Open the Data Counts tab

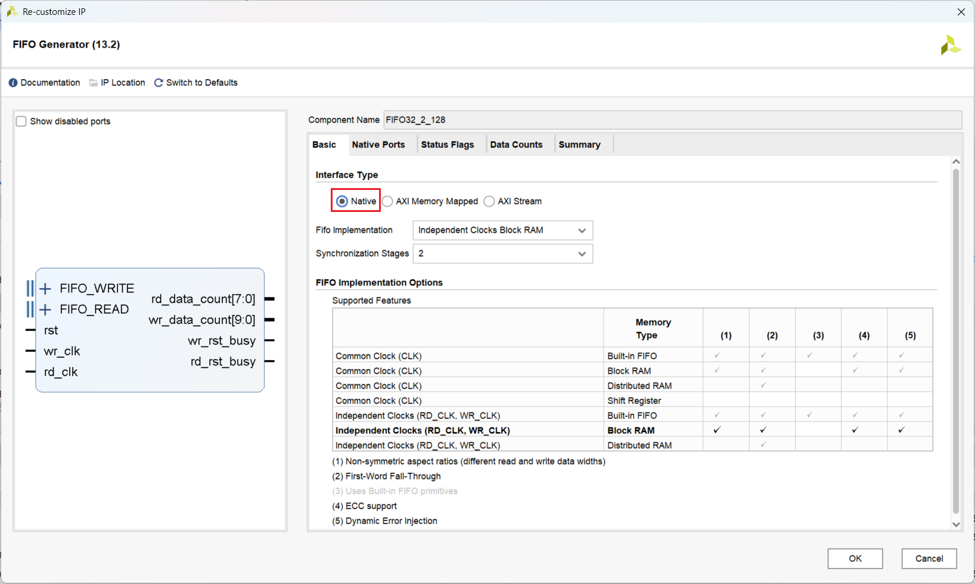(x=516, y=145)
